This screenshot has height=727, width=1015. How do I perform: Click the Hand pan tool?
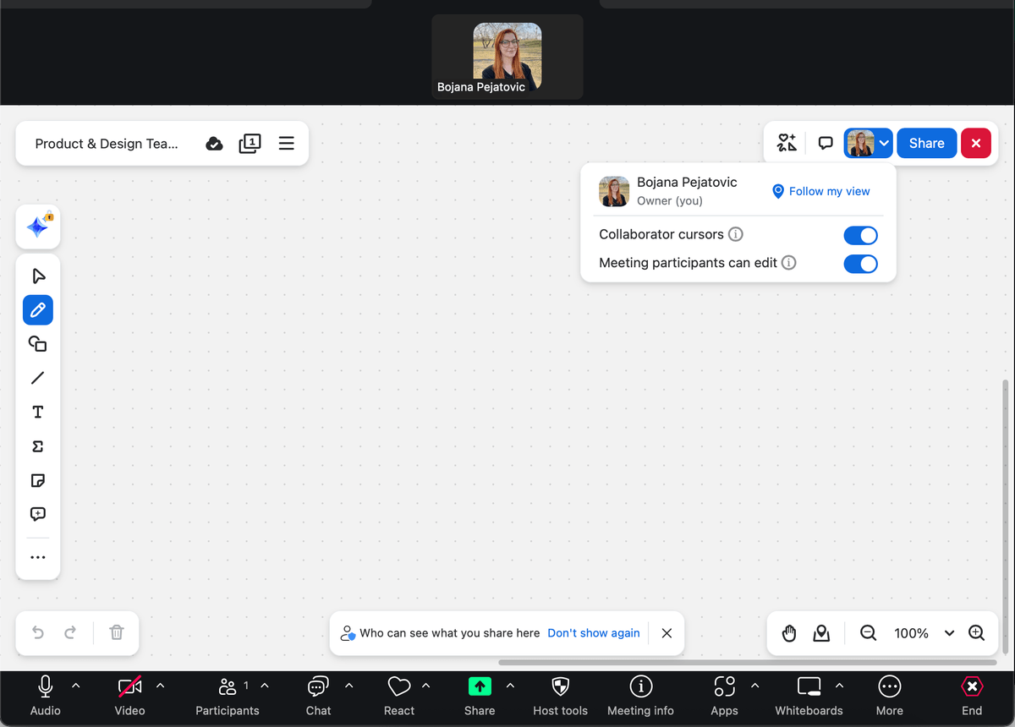point(789,633)
